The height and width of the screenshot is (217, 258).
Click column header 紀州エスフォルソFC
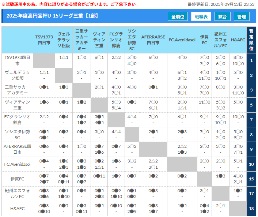coord(220,40)
